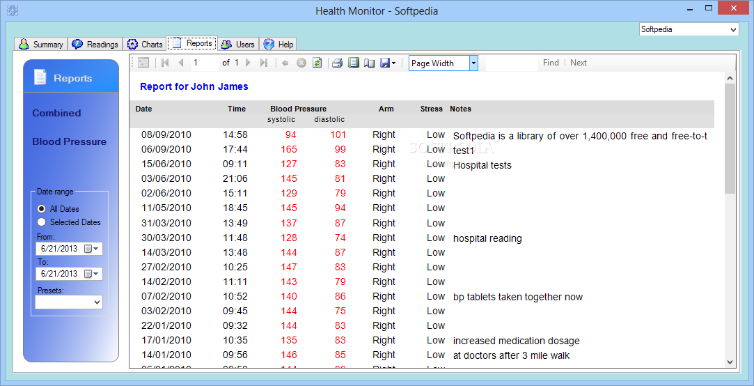Toggle the document map icon in report toolbar
754x386 pixels.
143,63
